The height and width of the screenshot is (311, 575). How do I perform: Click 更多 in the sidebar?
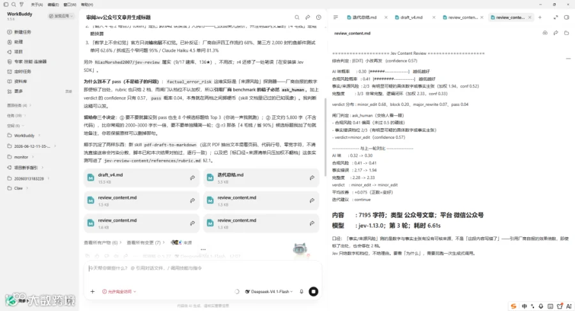(15, 91)
